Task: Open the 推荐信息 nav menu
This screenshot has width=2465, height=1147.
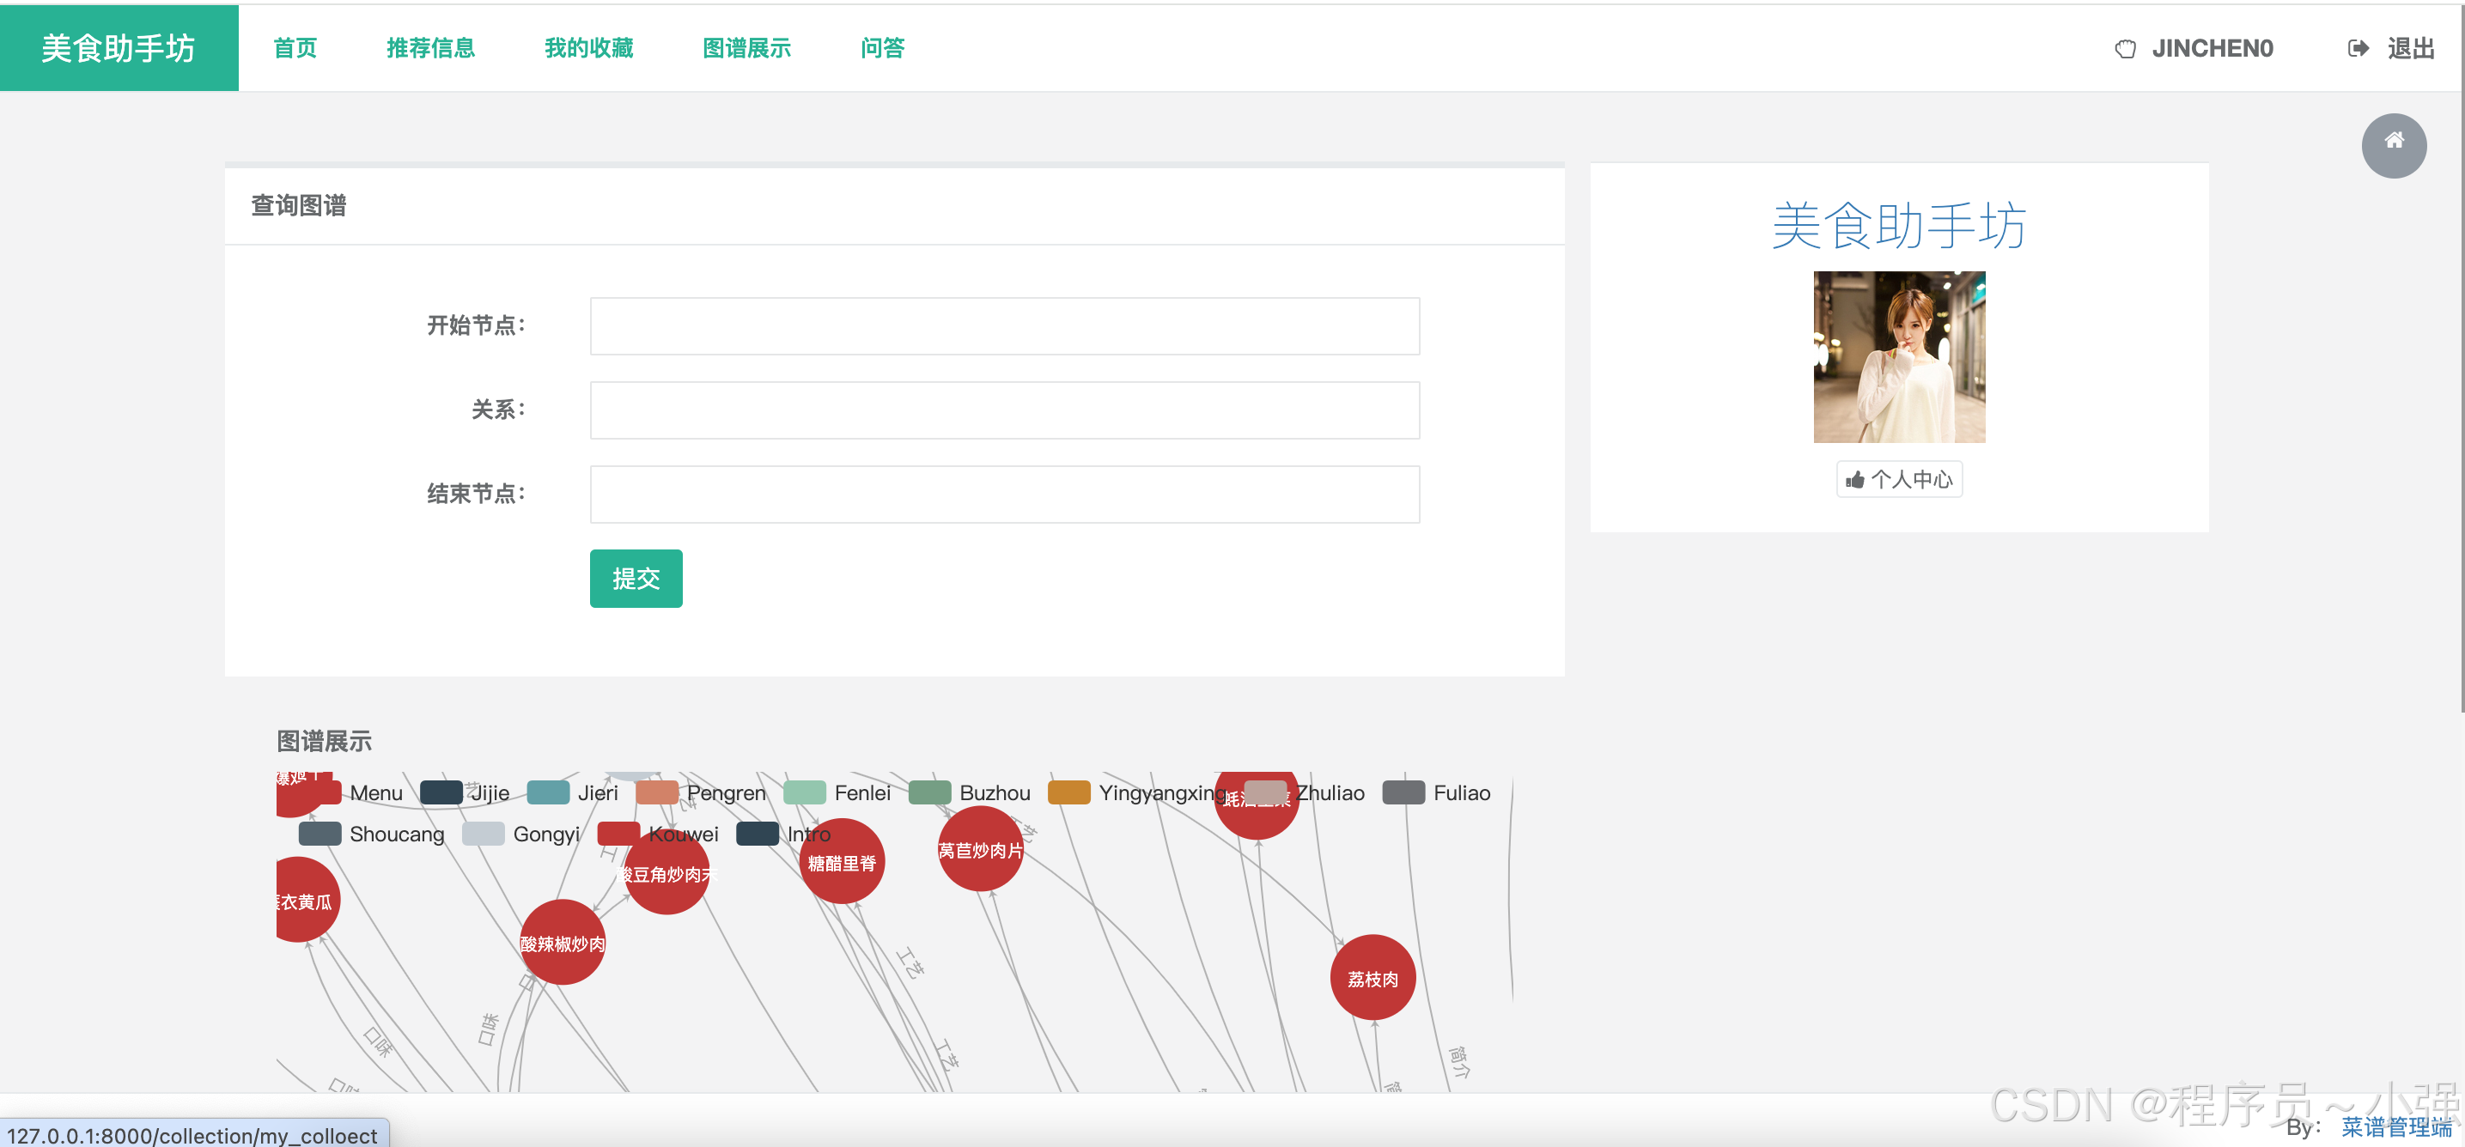Action: [x=430, y=48]
